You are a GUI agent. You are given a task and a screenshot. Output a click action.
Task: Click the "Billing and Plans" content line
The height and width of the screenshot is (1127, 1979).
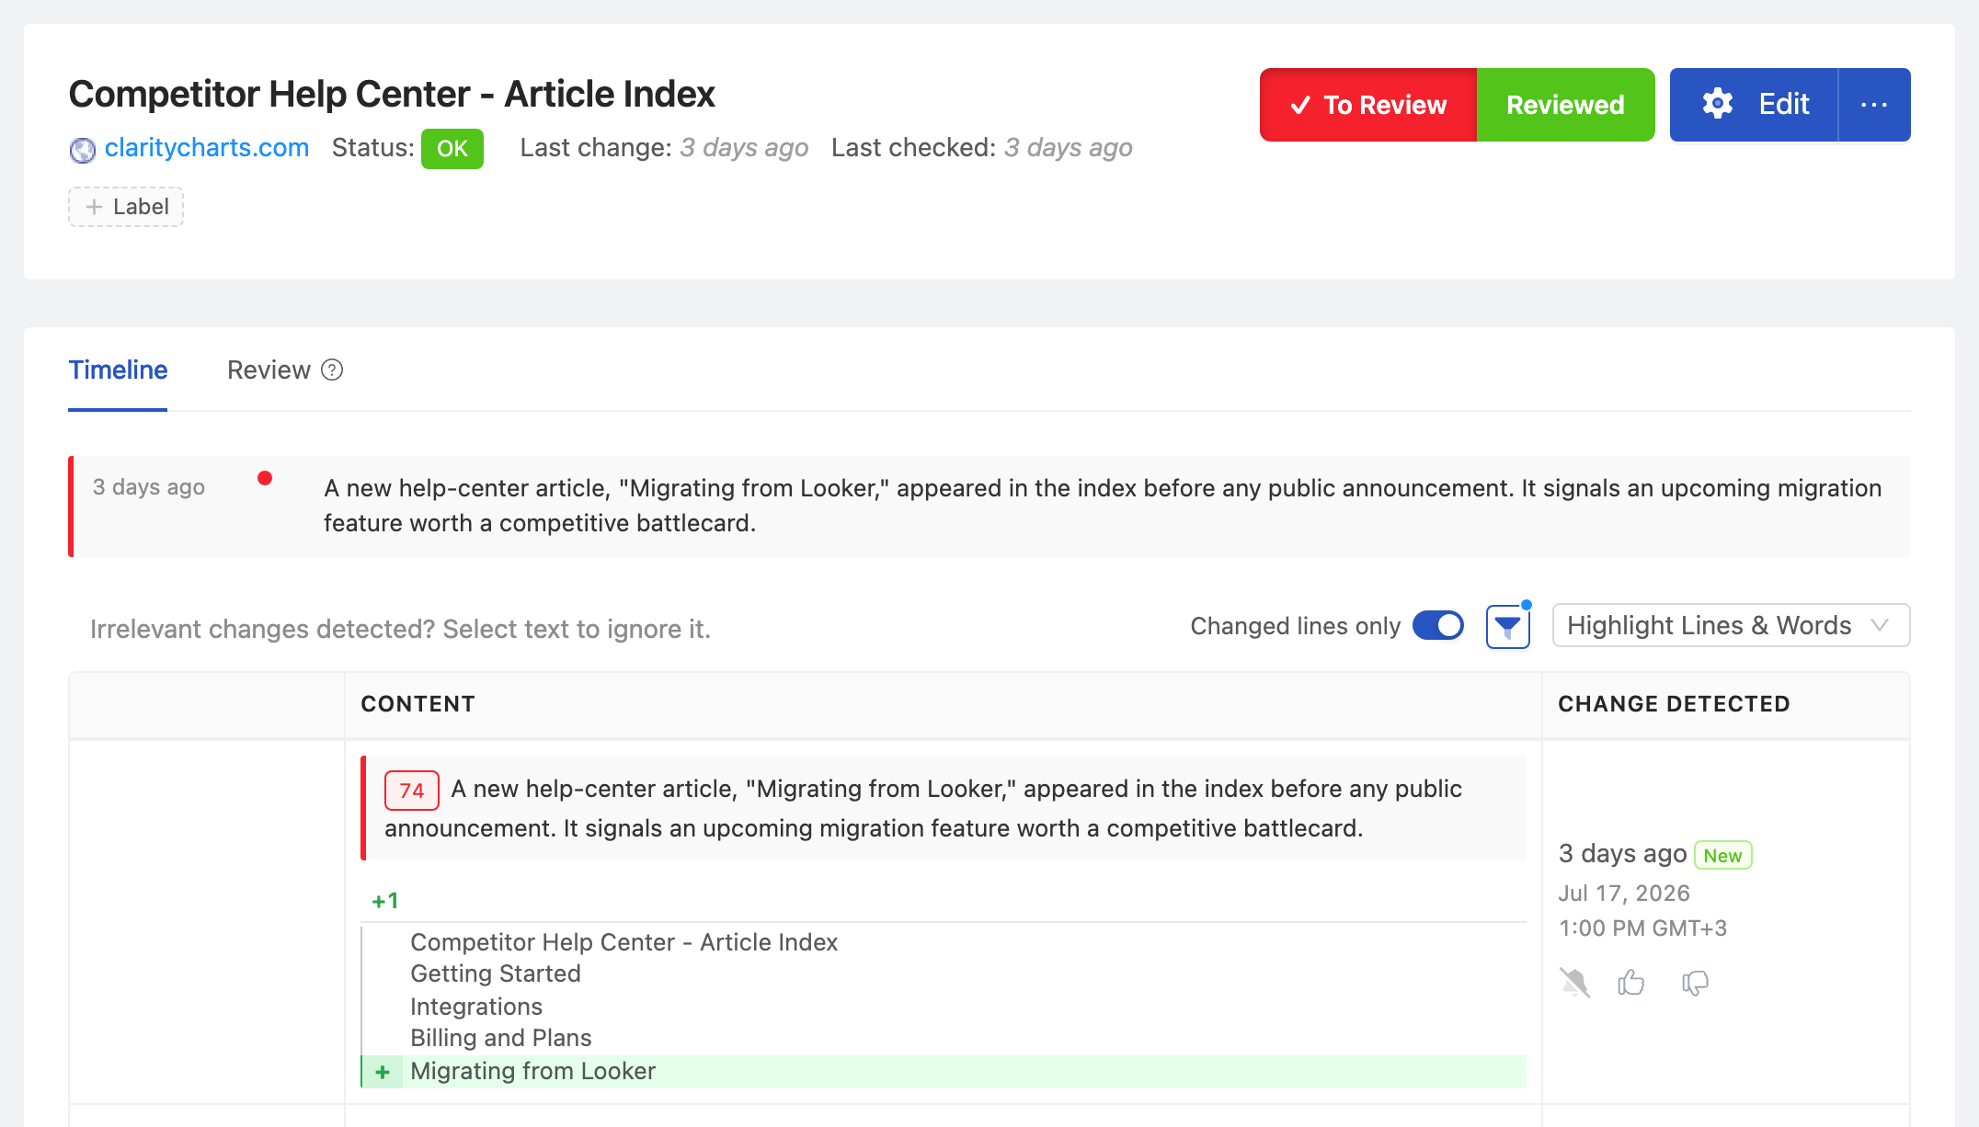[501, 1038]
